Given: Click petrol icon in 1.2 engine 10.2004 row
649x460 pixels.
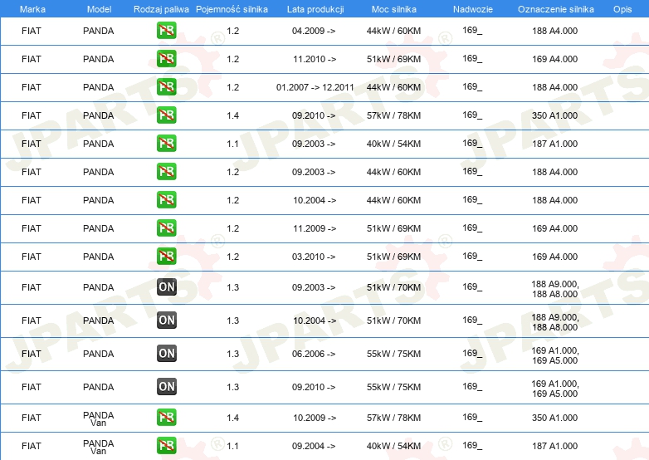Looking at the screenshot, I should [x=166, y=199].
